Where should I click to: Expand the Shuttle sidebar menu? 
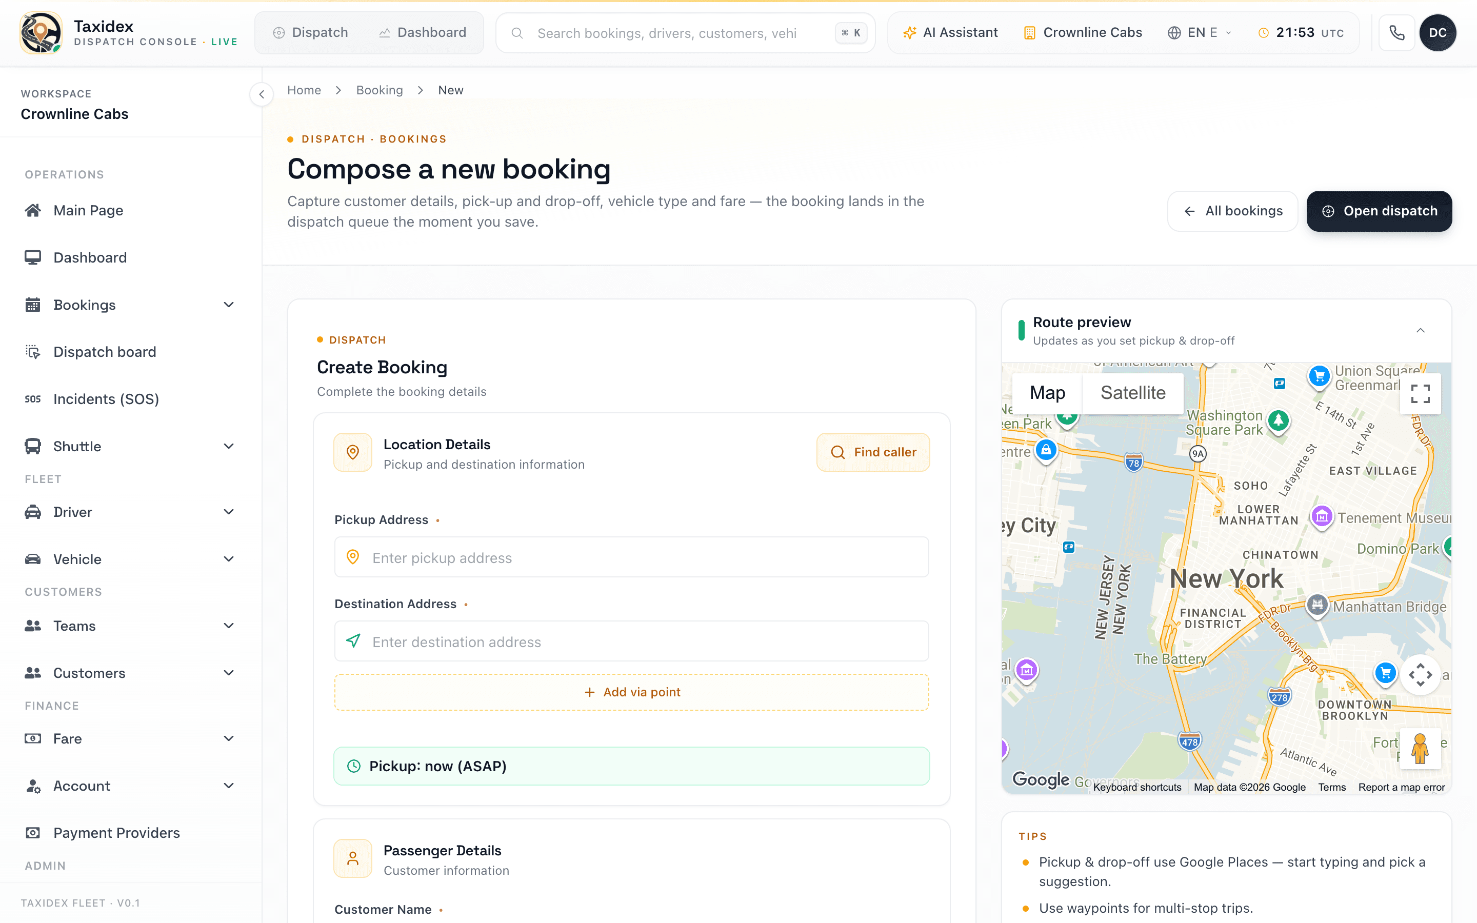point(130,446)
